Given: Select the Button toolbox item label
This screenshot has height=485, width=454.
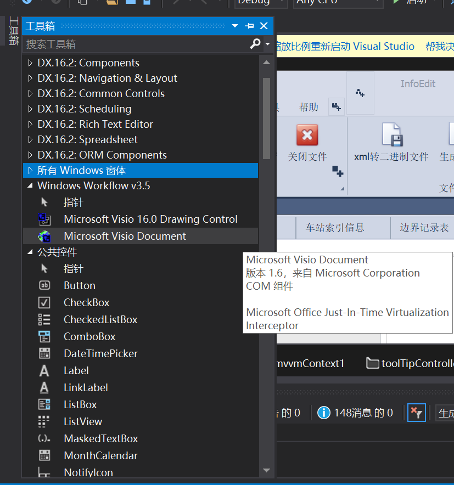Looking at the screenshot, I should point(80,285).
